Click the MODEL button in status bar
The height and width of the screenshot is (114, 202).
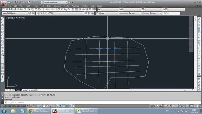click(152, 106)
